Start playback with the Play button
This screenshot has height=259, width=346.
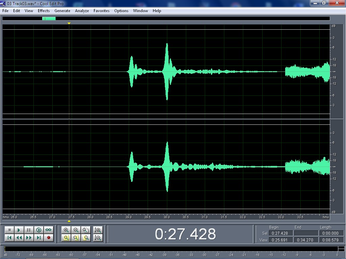[x=19, y=230]
